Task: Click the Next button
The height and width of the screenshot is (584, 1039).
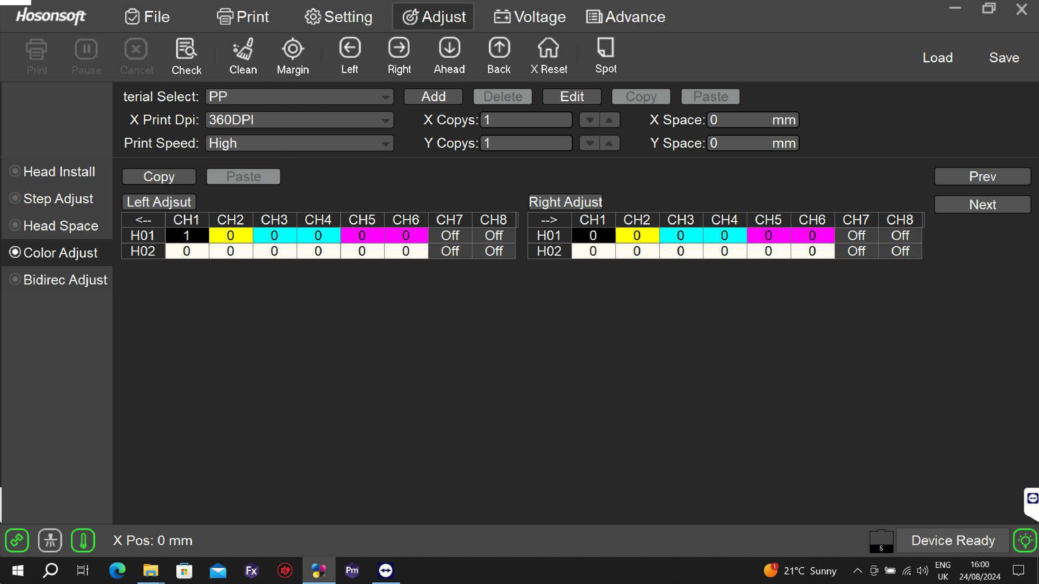Action: pos(982,204)
